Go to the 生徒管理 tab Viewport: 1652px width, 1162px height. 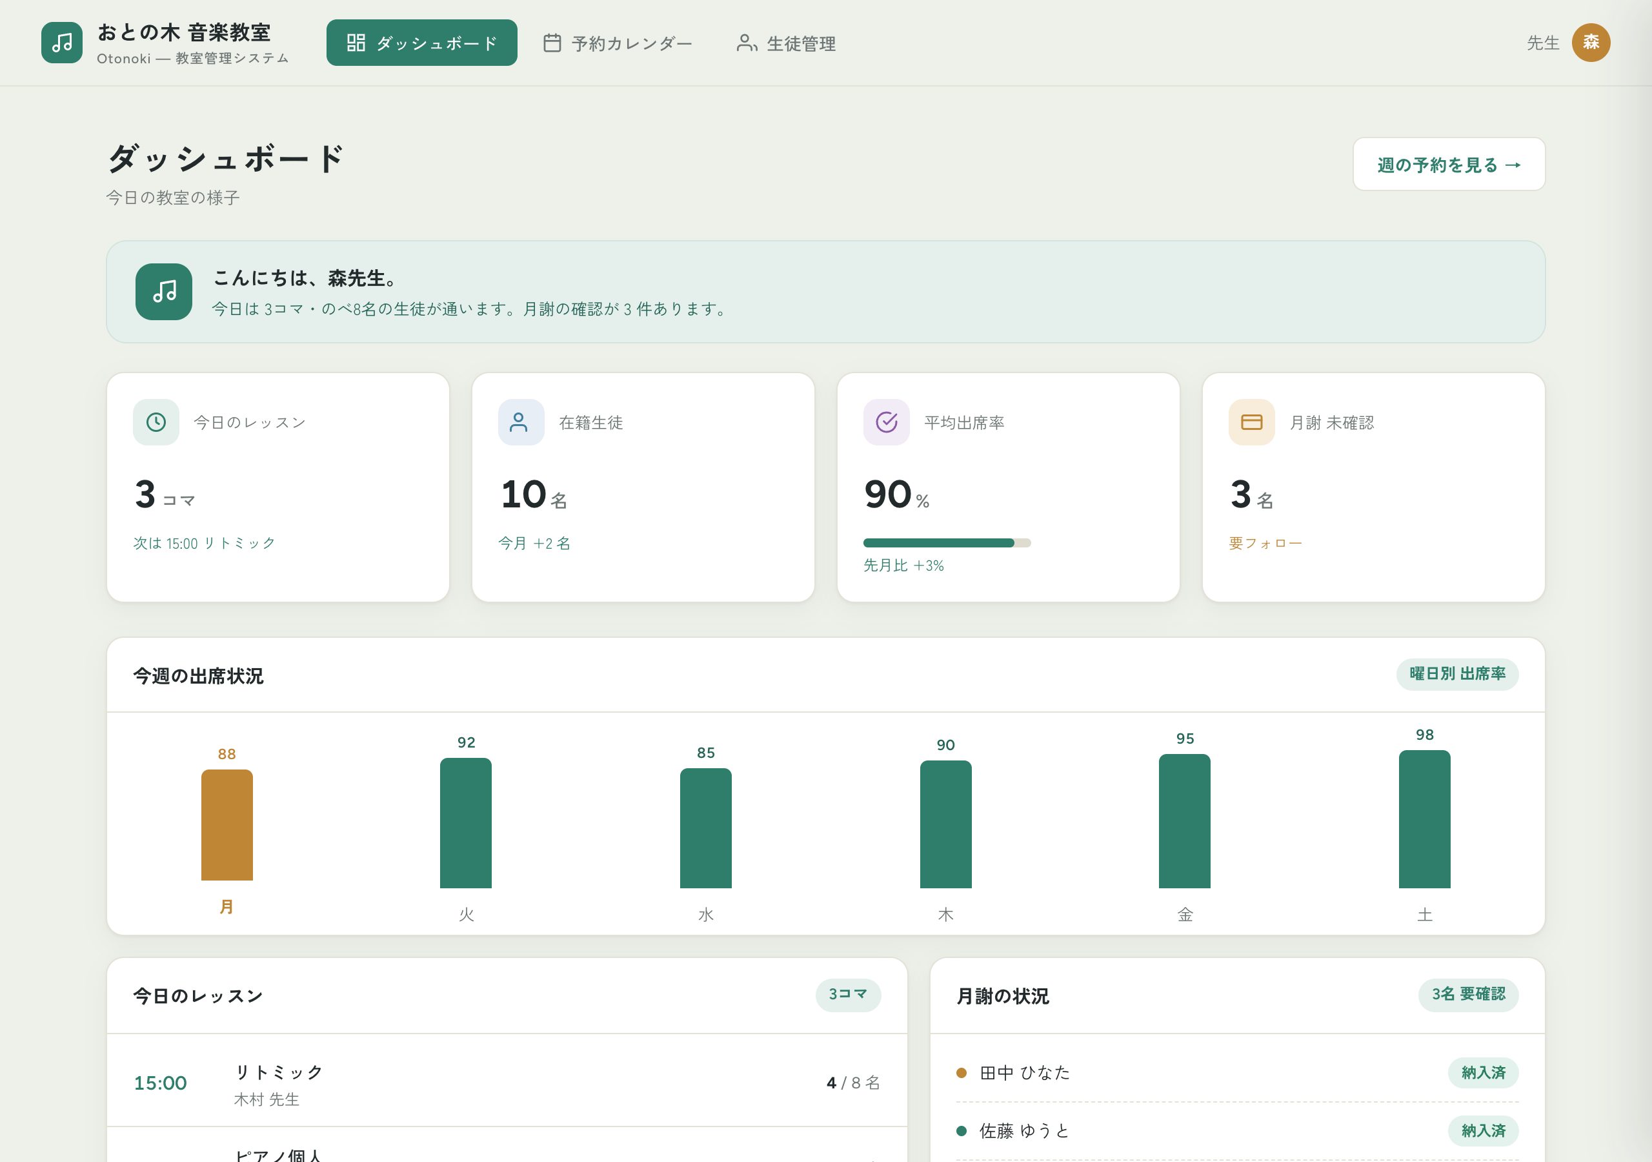786,43
